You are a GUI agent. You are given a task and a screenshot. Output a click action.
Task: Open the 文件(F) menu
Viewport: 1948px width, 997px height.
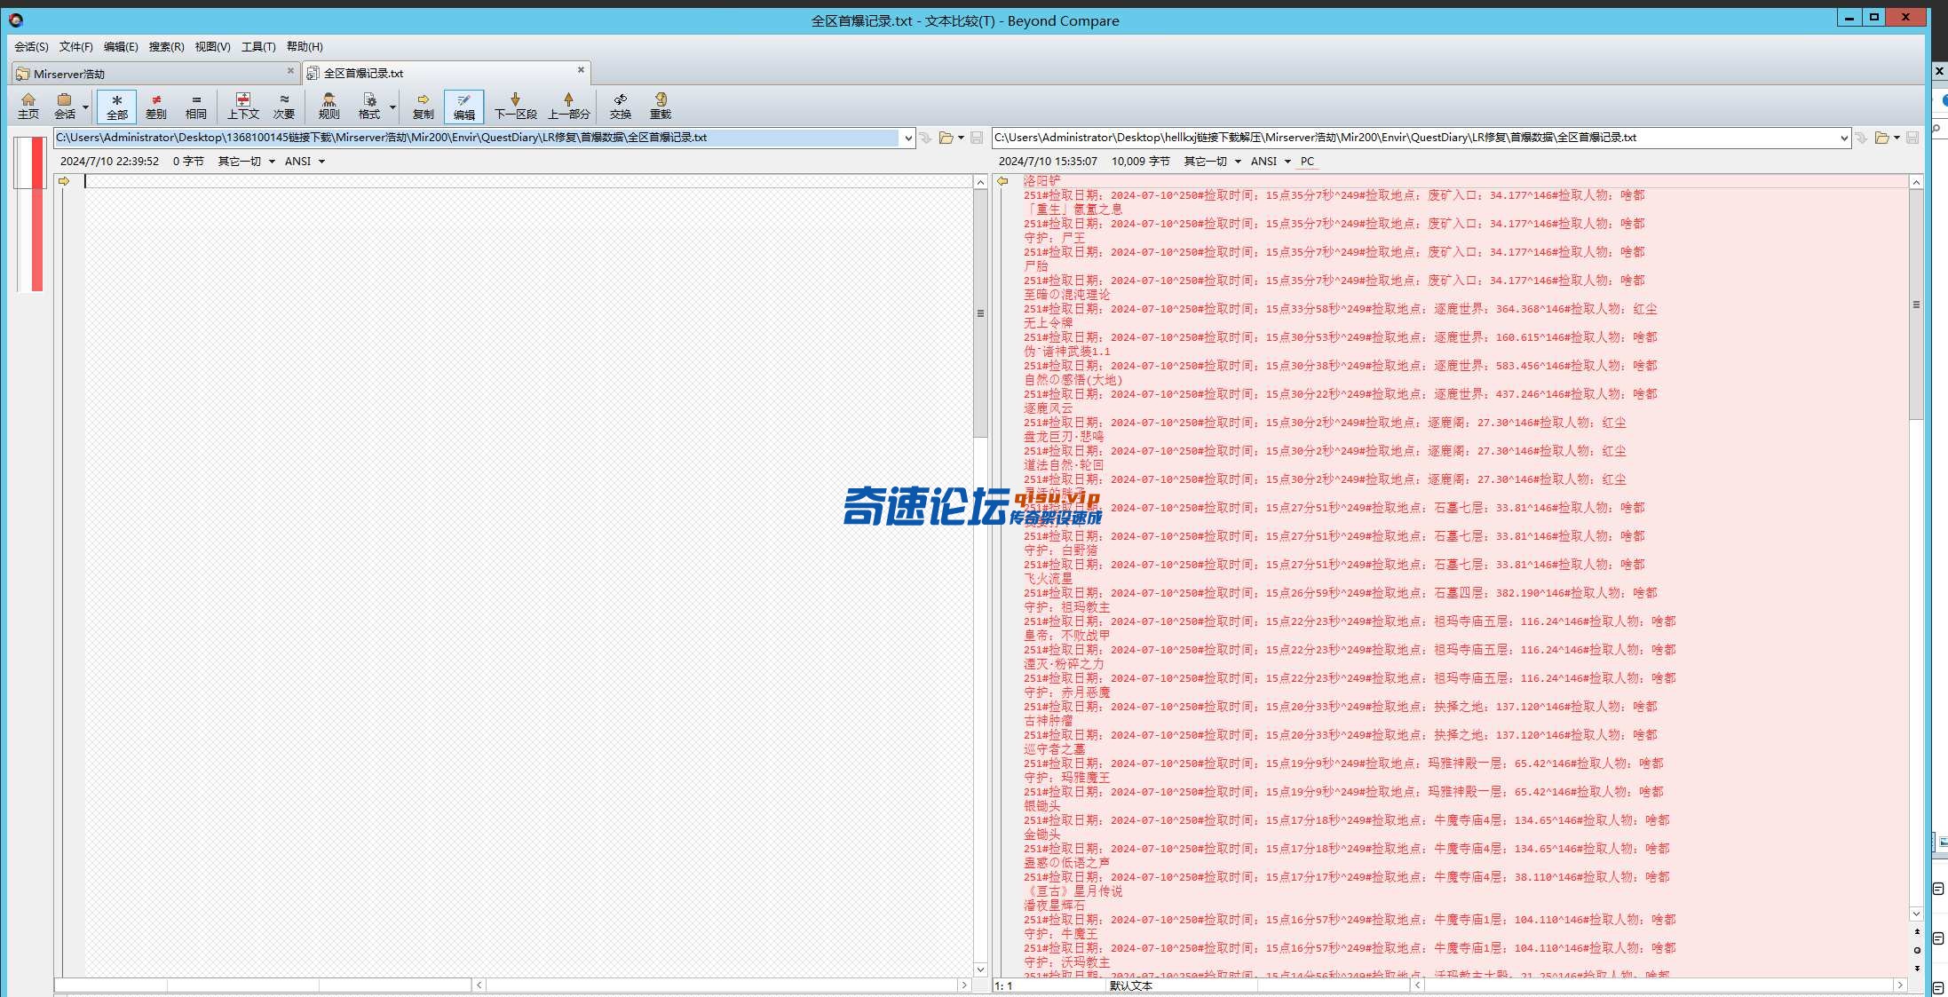tap(76, 47)
